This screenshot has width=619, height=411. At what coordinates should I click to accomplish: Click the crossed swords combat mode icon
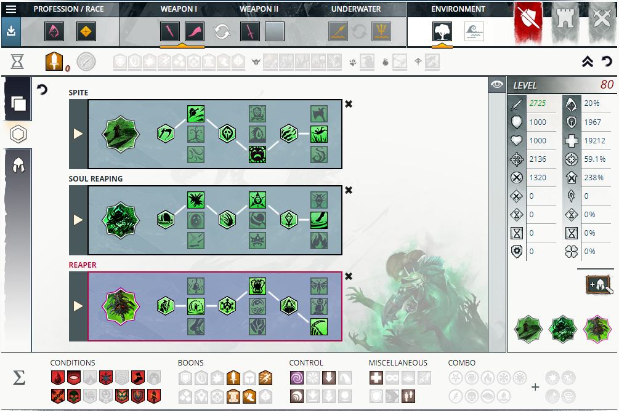coord(601,19)
